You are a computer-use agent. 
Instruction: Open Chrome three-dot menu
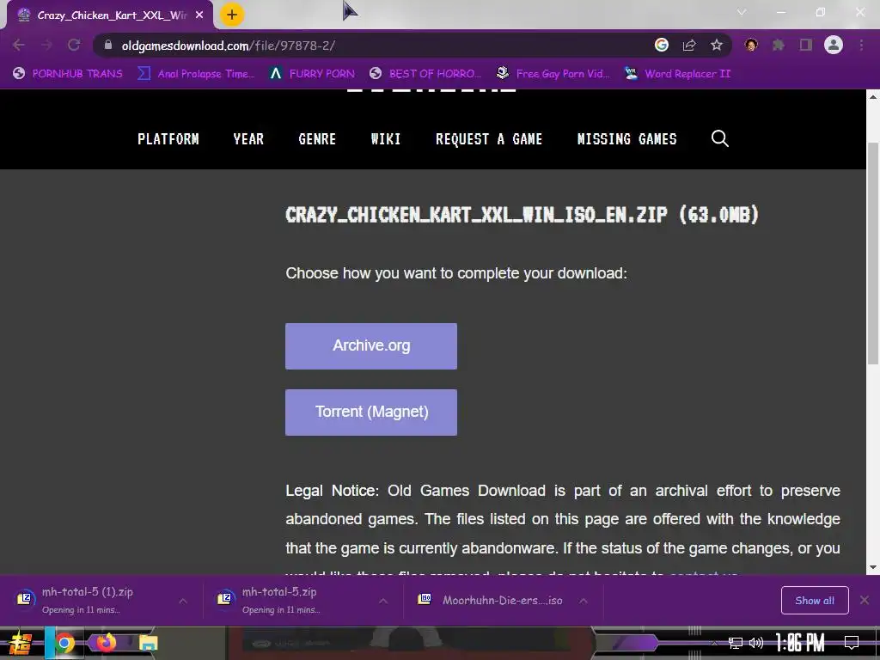coord(861,45)
